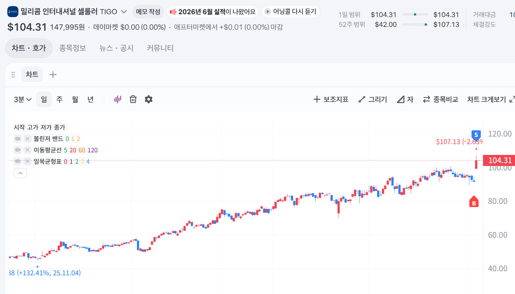Click the $107.13 (-2.63%) high annotation
The width and height of the screenshot is (515, 294).
pos(460,142)
